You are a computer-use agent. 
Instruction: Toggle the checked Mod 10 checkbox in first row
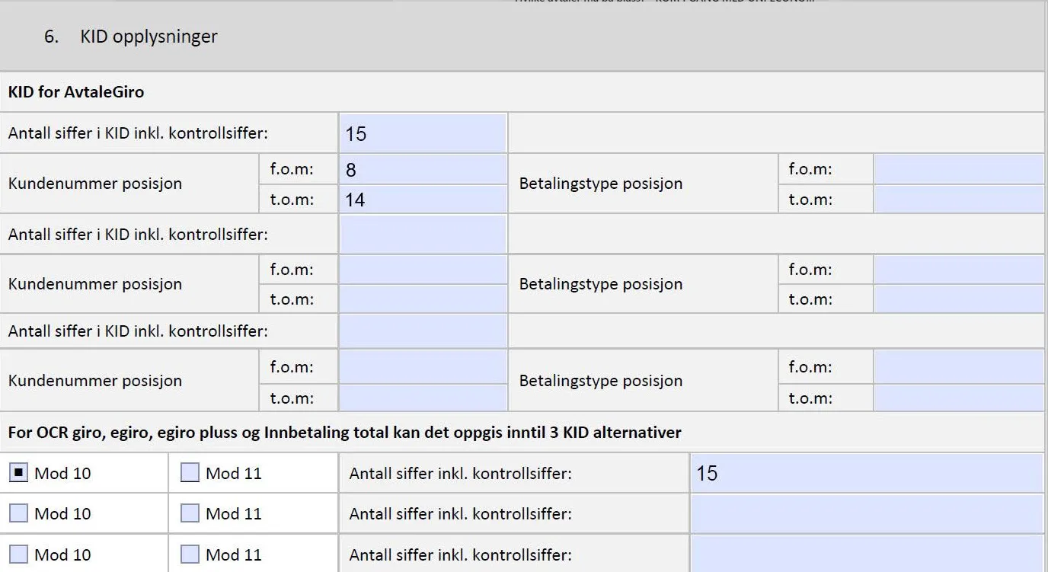(x=18, y=472)
